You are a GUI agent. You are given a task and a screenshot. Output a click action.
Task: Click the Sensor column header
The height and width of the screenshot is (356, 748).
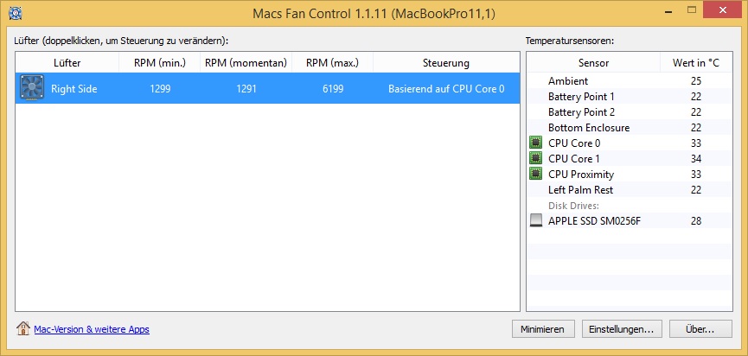point(593,63)
